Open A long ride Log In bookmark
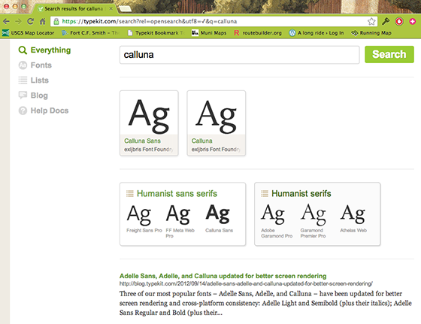421x324 pixels. point(317,33)
